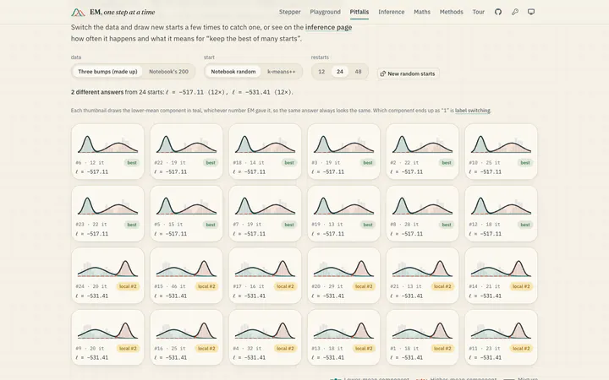Open thumbnail for run #20
The width and height of the screenshot is (609, 380).
[x=343, y=275]
